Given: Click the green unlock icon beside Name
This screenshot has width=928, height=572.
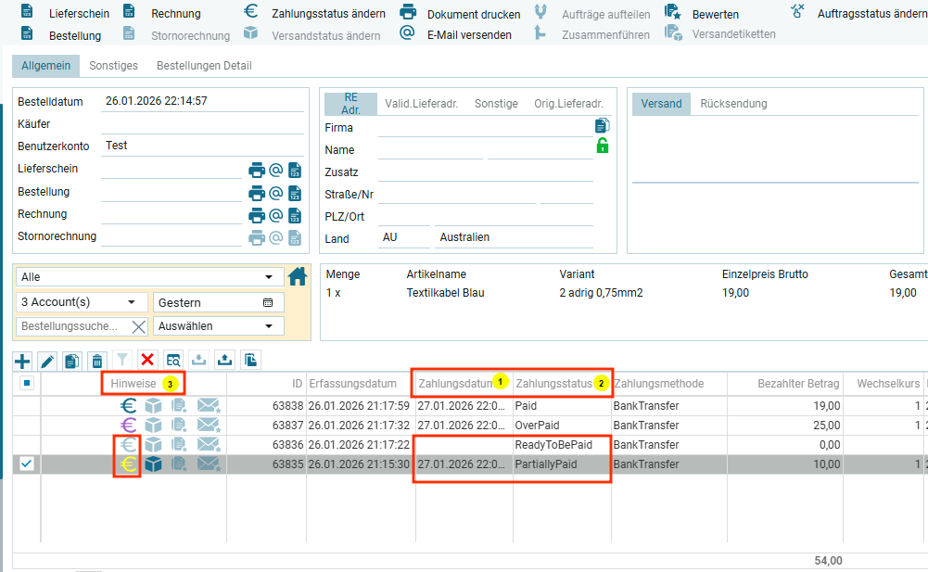Looking at the screenshot, I should [x=603, y=146].
